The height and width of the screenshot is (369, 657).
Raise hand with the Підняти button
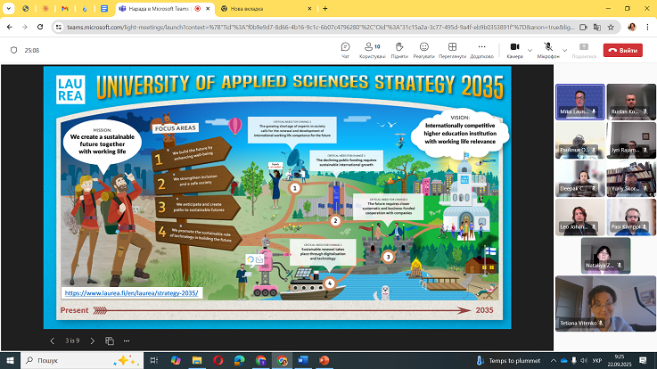pos(398,50)
